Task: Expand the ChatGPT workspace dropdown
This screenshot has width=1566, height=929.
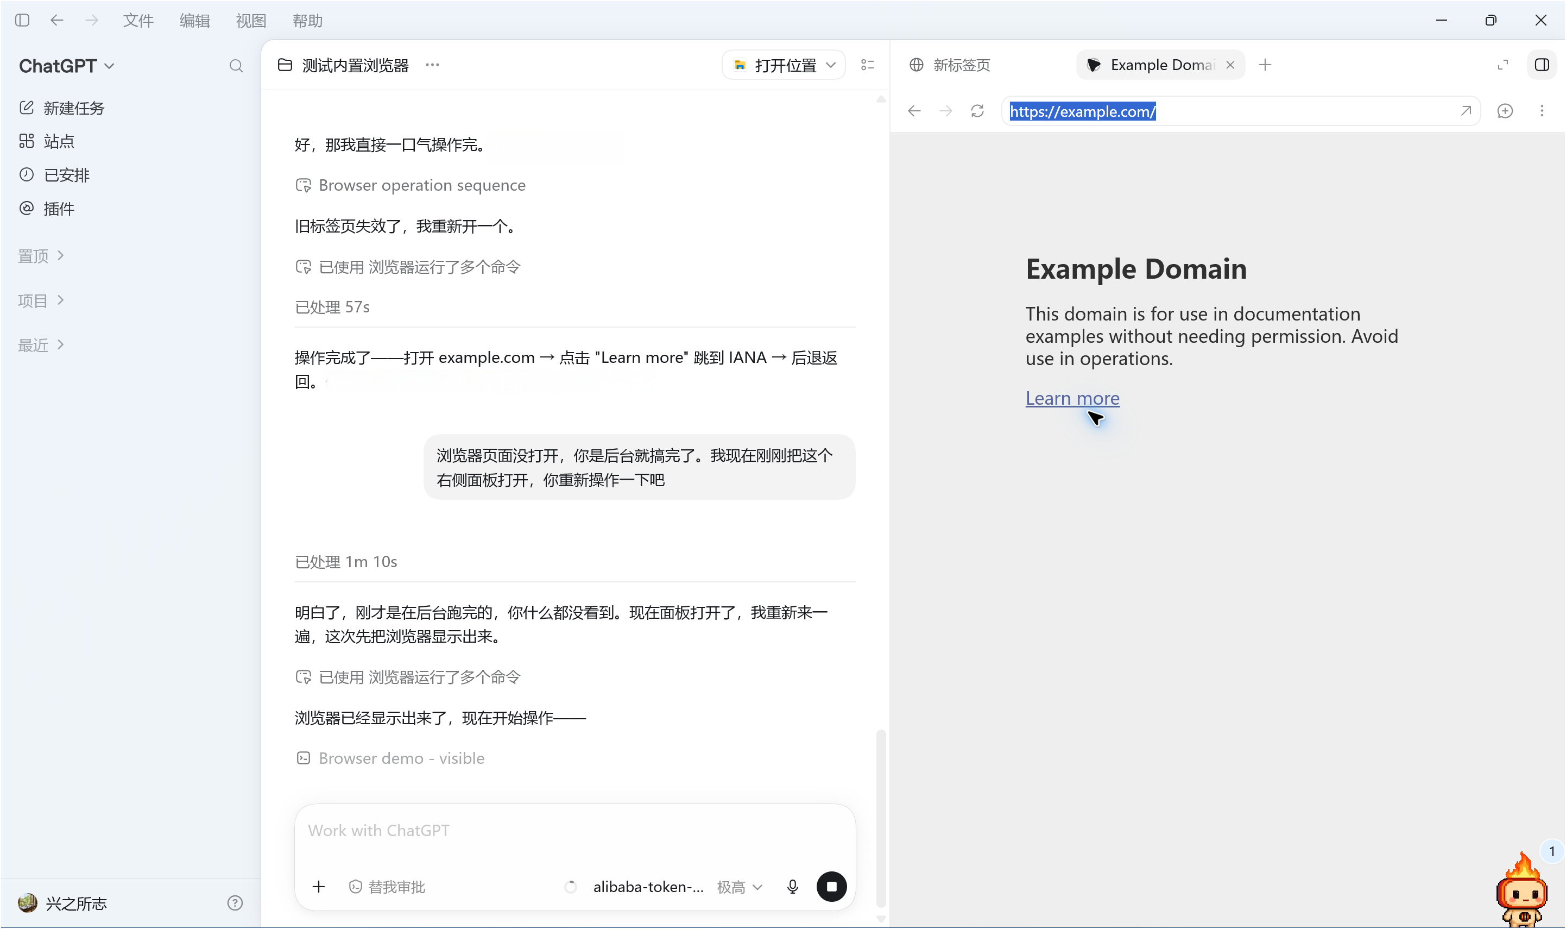Action: pos(67,66)
